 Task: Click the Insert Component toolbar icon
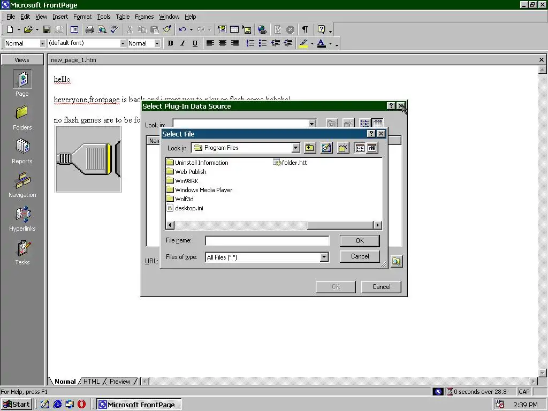pos(222,30)
